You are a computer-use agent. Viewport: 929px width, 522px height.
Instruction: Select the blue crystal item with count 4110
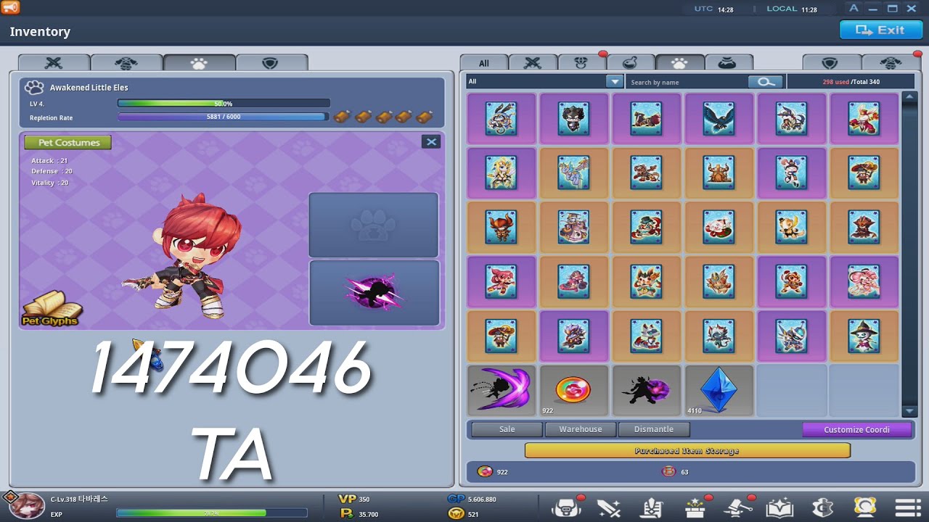719,390
